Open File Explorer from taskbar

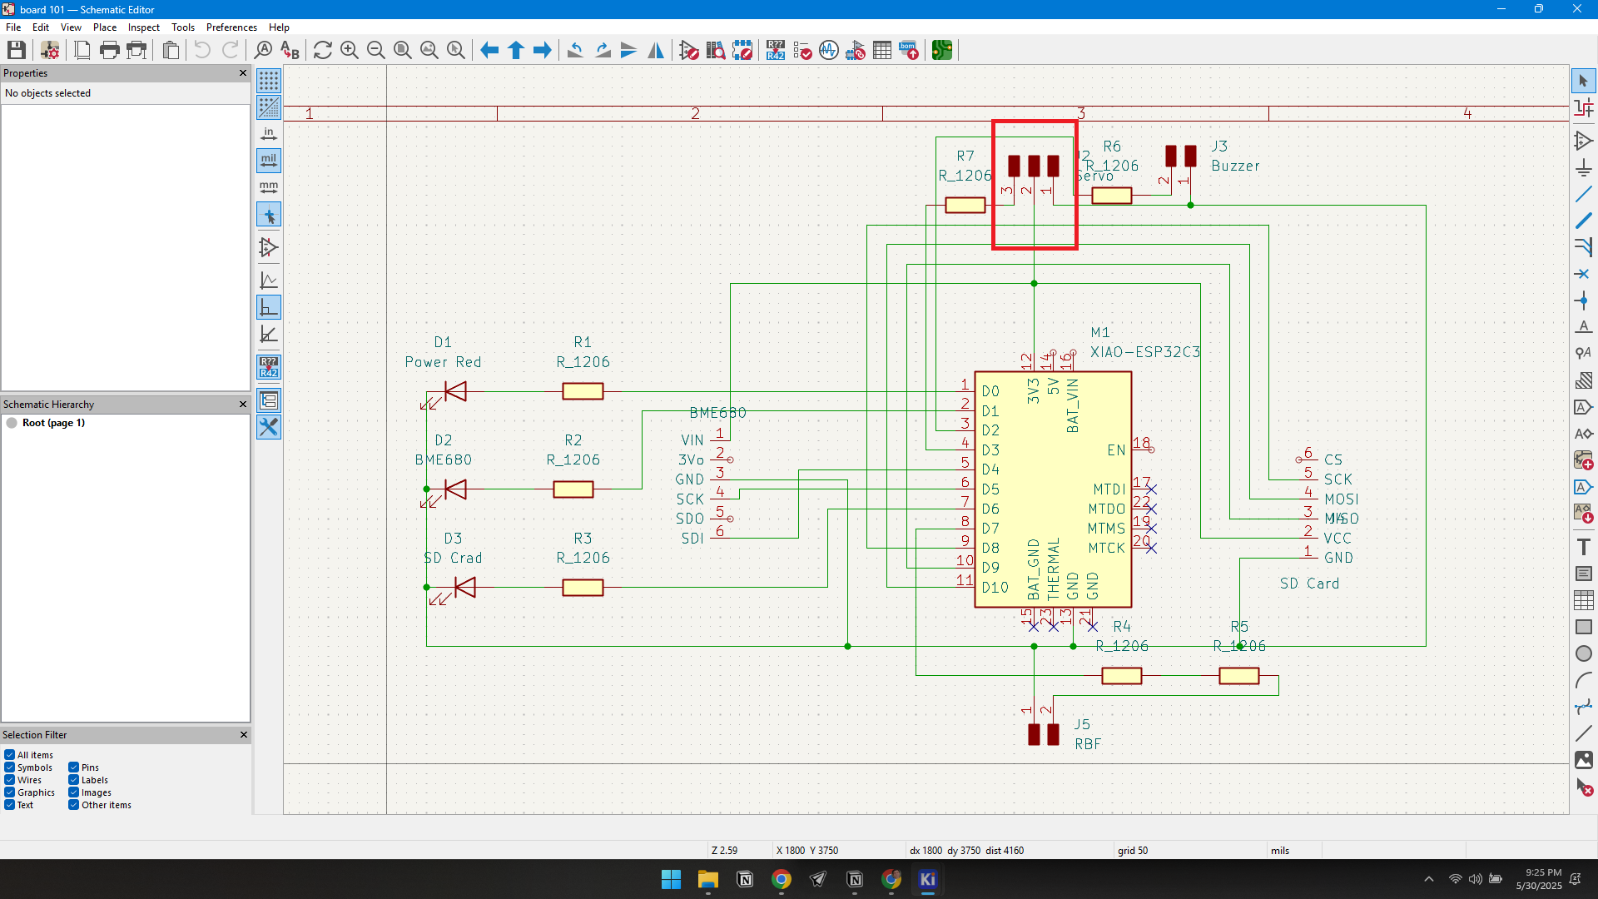tap(707, 879)
